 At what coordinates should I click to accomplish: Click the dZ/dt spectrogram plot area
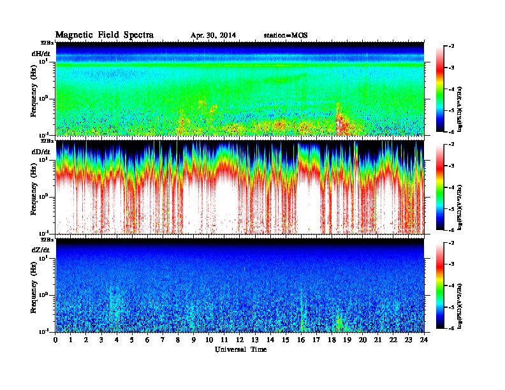(x=240, y=285)
